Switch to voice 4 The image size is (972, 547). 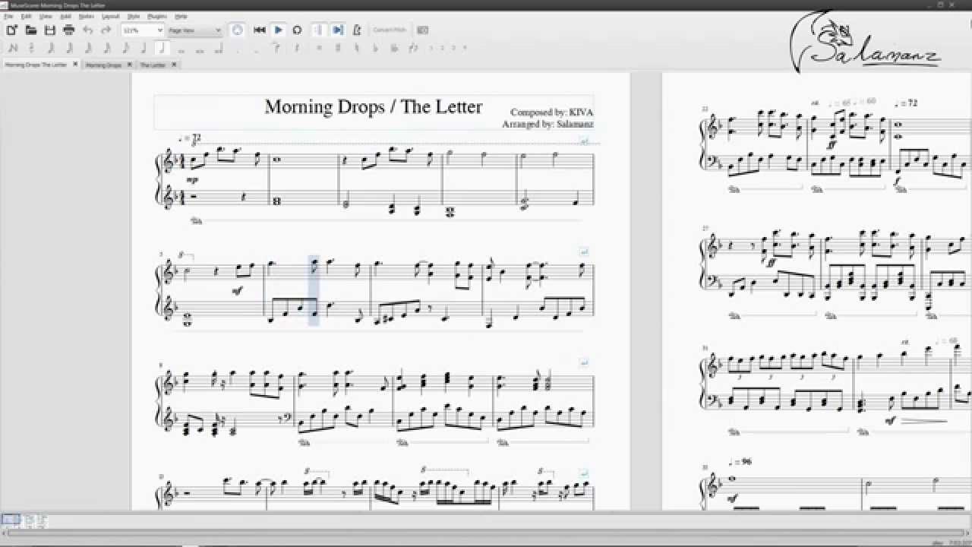464,48
